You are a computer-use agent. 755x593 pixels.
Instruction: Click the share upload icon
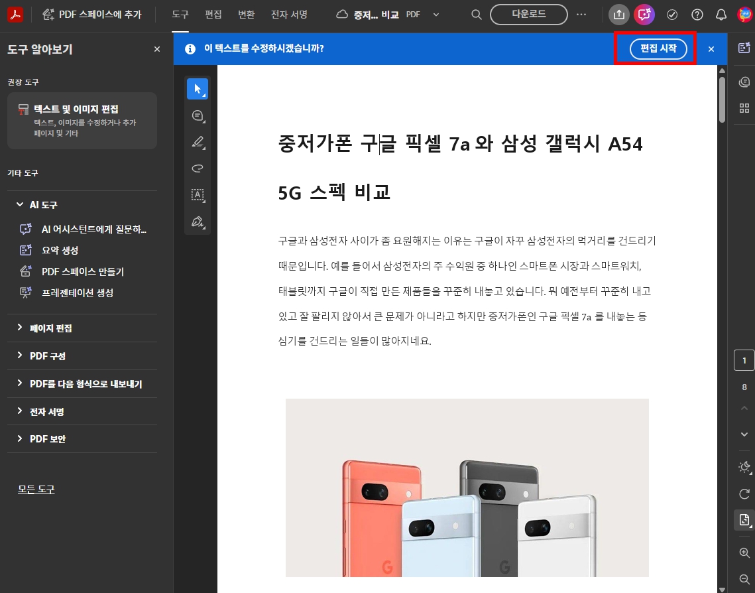pyautogui.click(x=618, y=15)
